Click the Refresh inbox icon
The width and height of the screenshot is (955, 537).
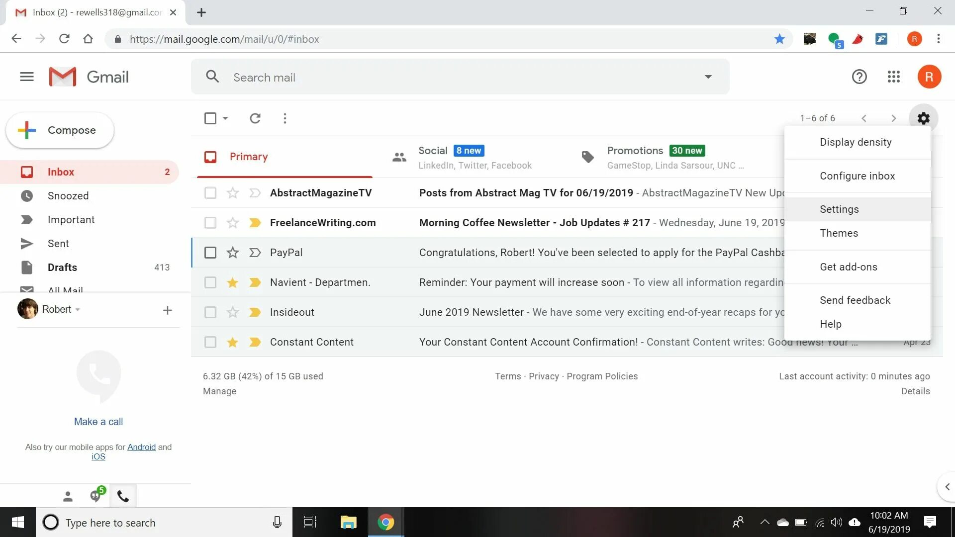tap(255, 118)
